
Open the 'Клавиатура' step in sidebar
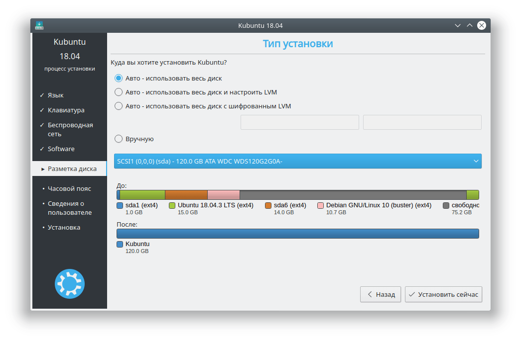tap(66, 110)
